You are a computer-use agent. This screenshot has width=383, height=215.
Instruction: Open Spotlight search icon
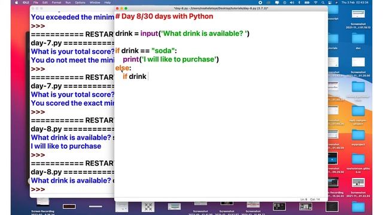(x=323, y=2)
